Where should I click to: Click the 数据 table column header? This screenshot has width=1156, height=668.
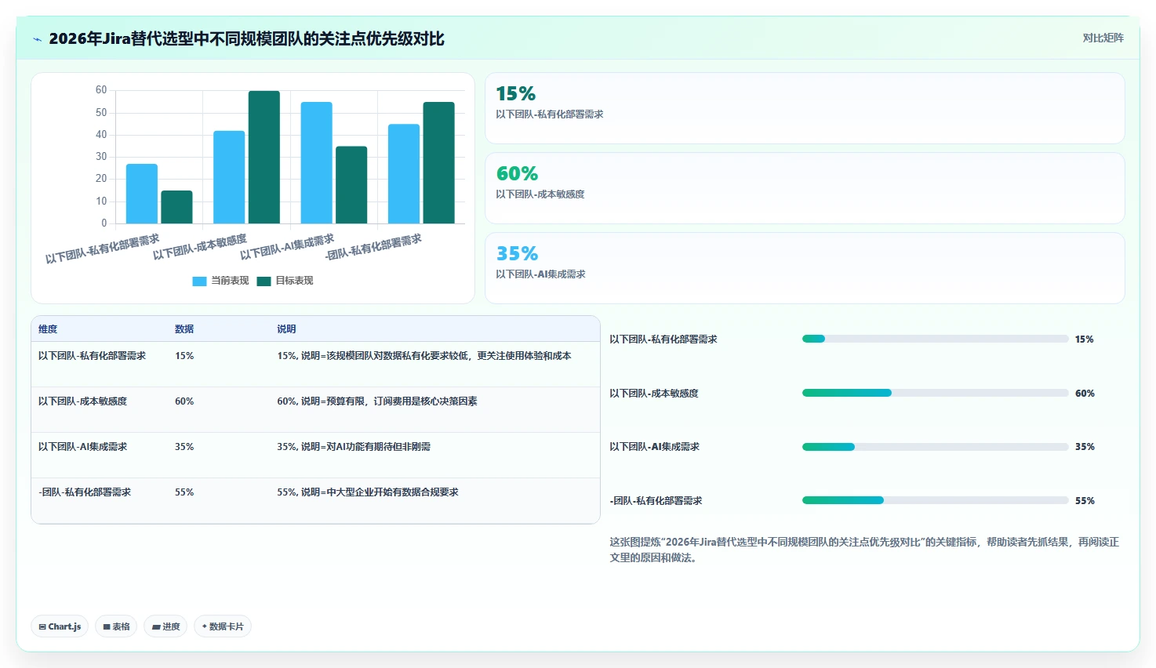click(184, 329)
